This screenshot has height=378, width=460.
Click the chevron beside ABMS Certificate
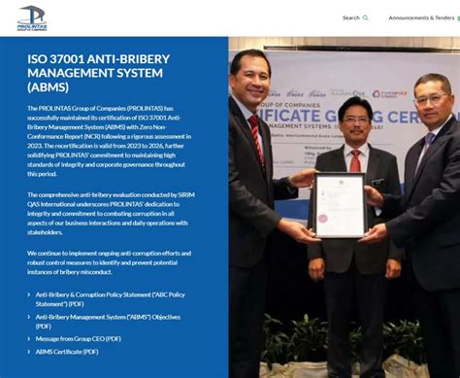click(x=29, y=352)
